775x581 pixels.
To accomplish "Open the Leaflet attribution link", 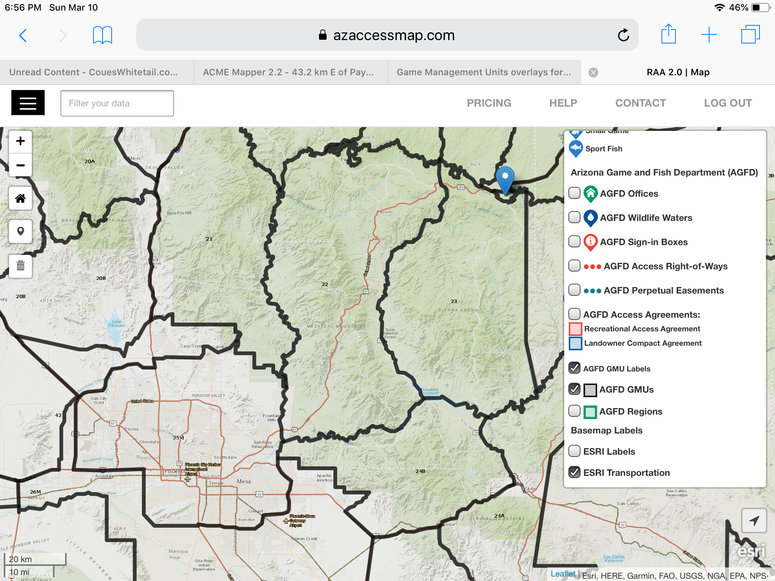I will 563,574.
